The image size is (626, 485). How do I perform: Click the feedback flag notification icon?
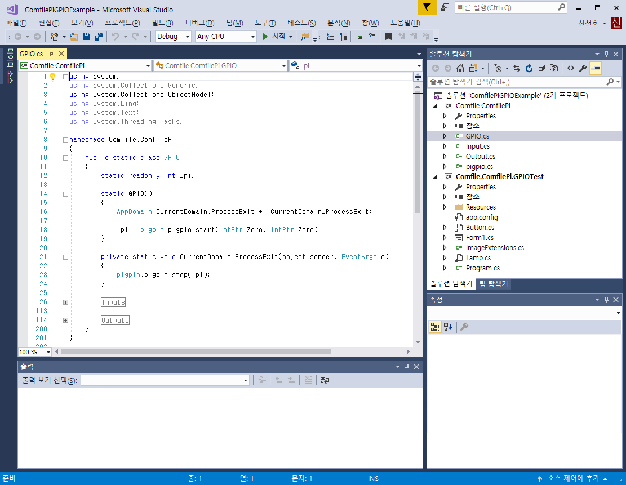click(x=427, y=7)
